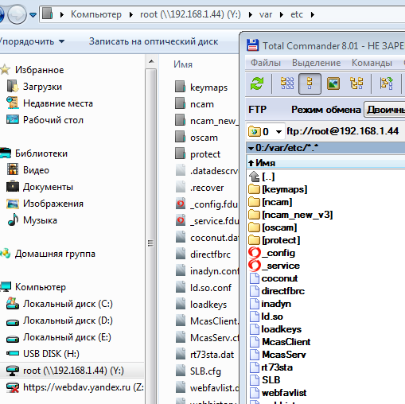Viewport: 405px width, 404px height.
Task: Click Explorer sidebar scrollbar up arrow
Action: coord(151,62)
